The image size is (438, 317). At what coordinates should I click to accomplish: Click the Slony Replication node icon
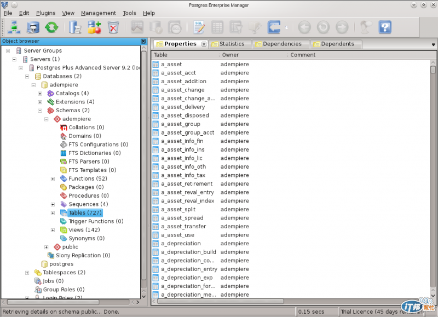coord(50,255)
